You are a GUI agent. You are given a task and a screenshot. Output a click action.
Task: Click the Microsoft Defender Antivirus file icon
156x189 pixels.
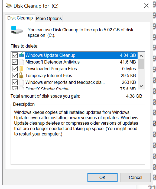click(x=22, y=62)
